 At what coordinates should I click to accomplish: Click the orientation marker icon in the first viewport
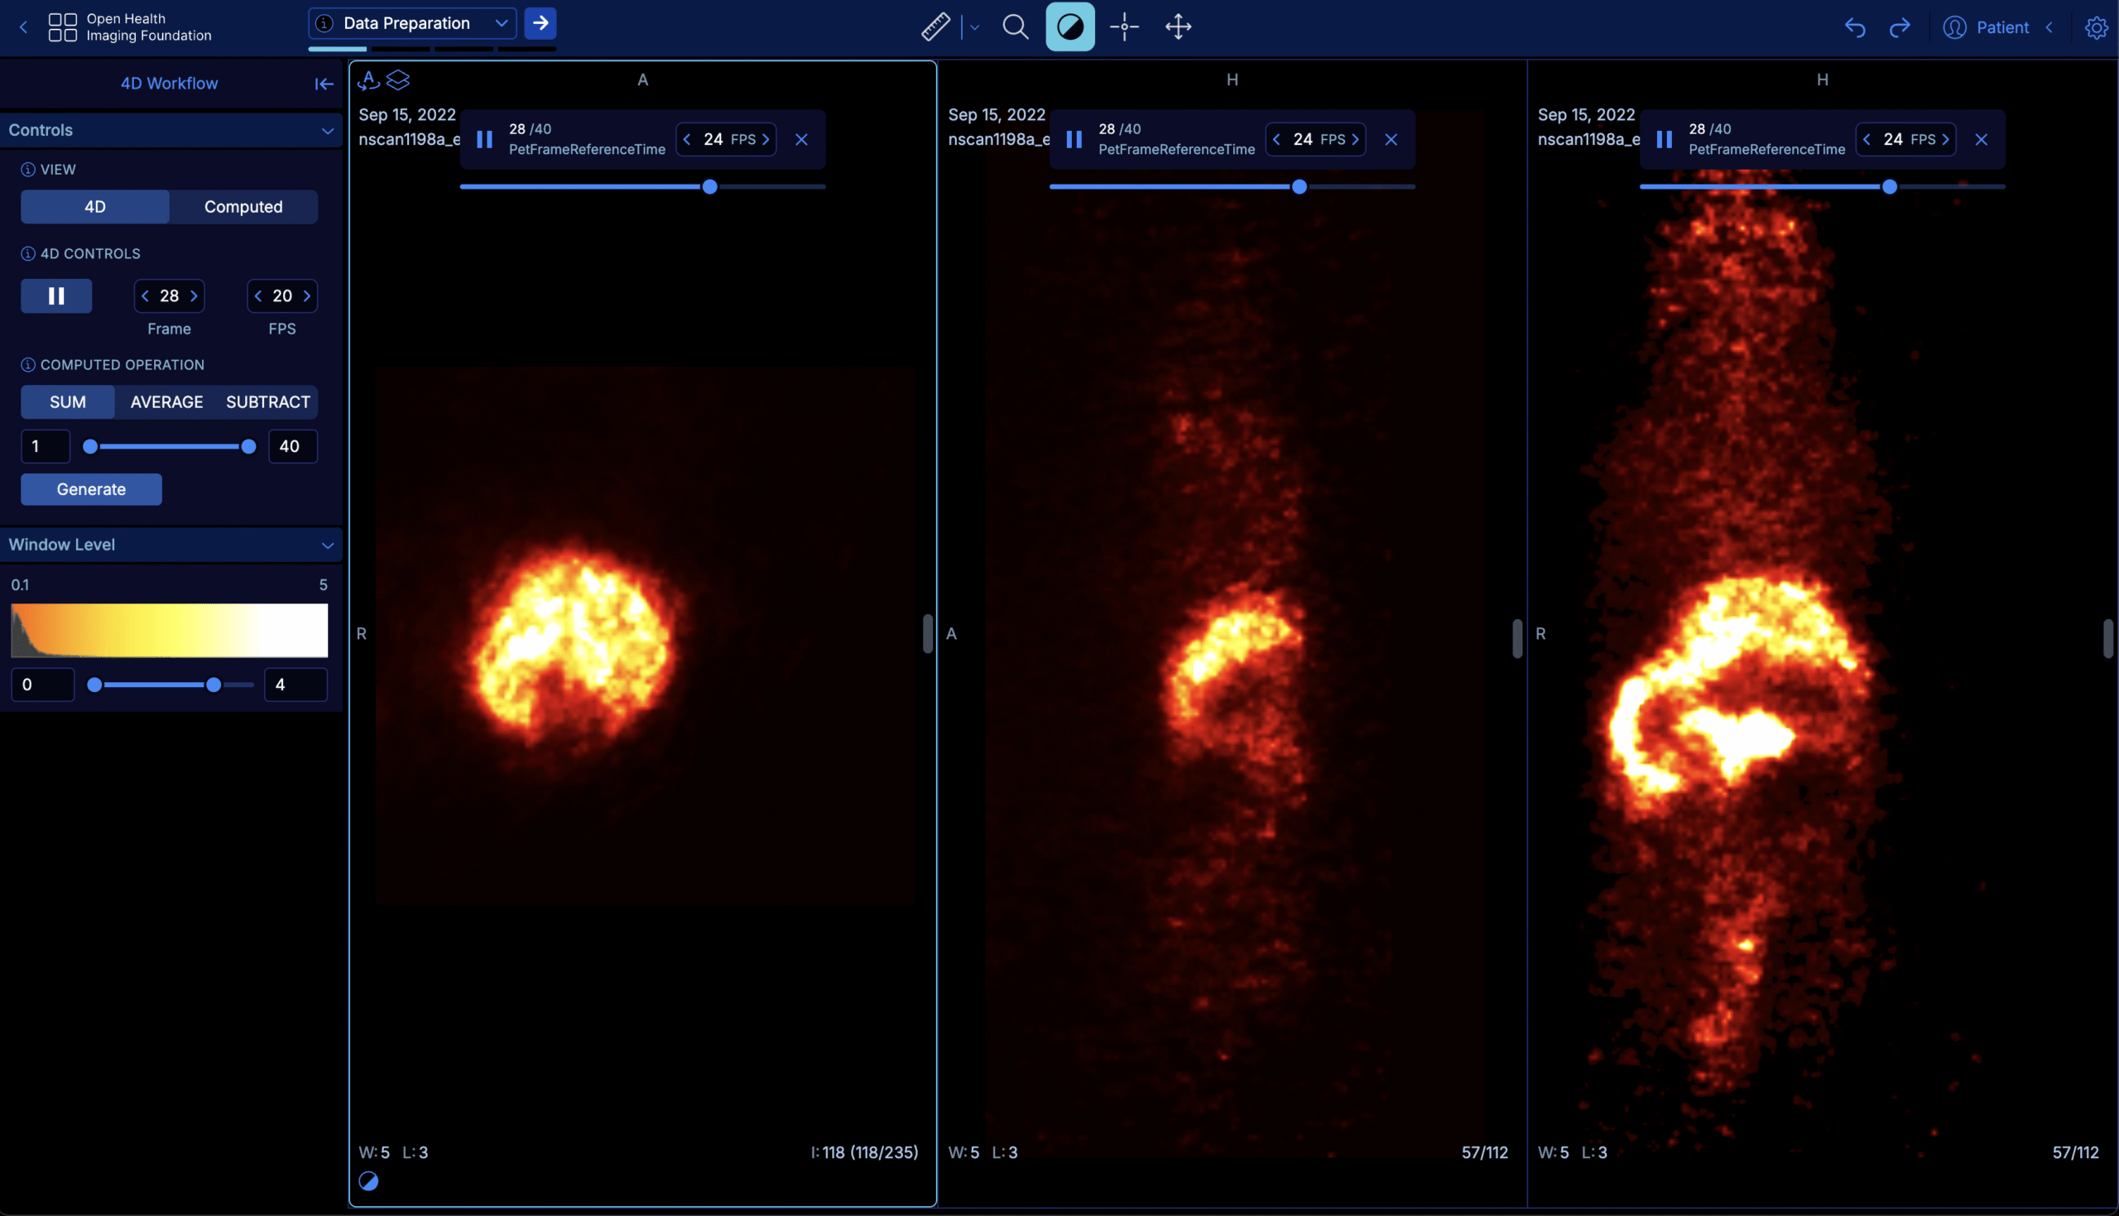[369, 79]
